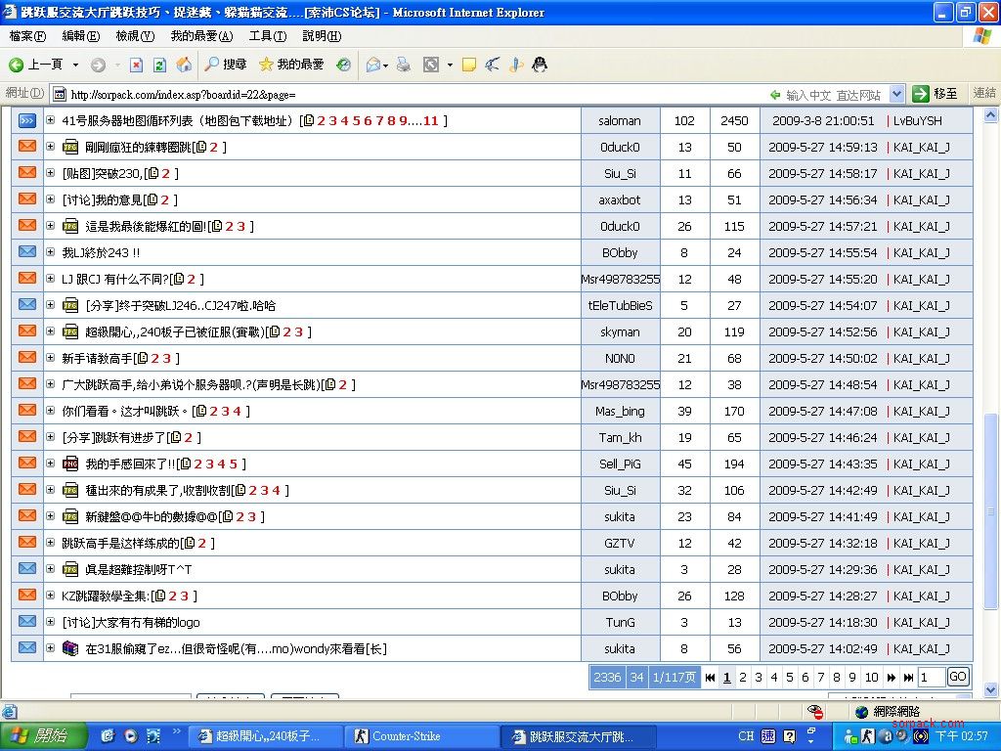Expand the KZ跳躍教學全集 thread row
1001x751 pixels.
pos(51,596)
